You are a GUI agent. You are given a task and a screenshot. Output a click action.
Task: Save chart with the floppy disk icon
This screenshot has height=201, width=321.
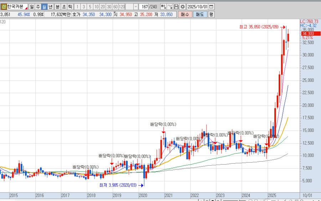point(176,7)
